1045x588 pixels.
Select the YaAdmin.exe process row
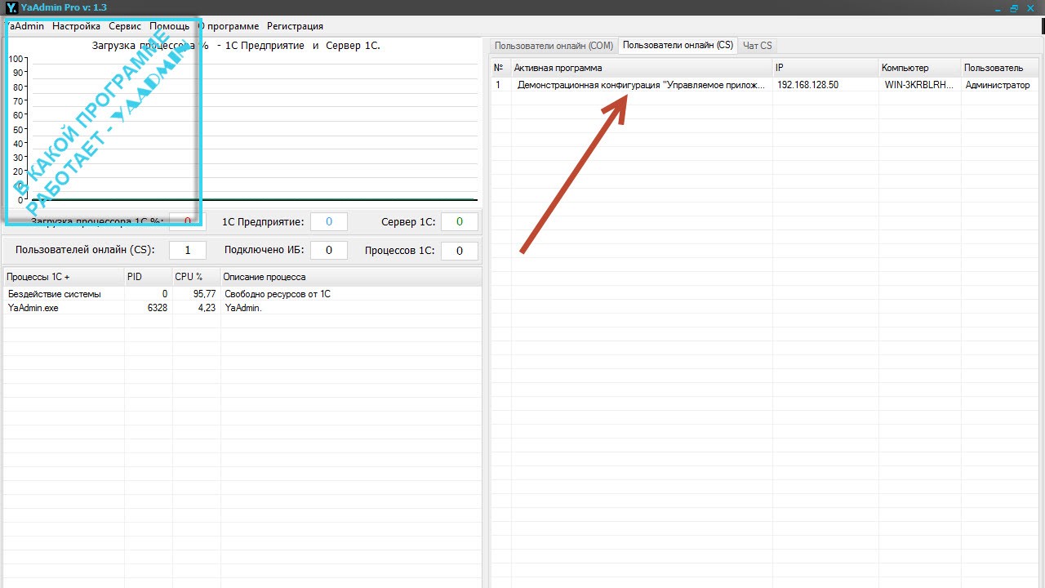pos(33,309)
